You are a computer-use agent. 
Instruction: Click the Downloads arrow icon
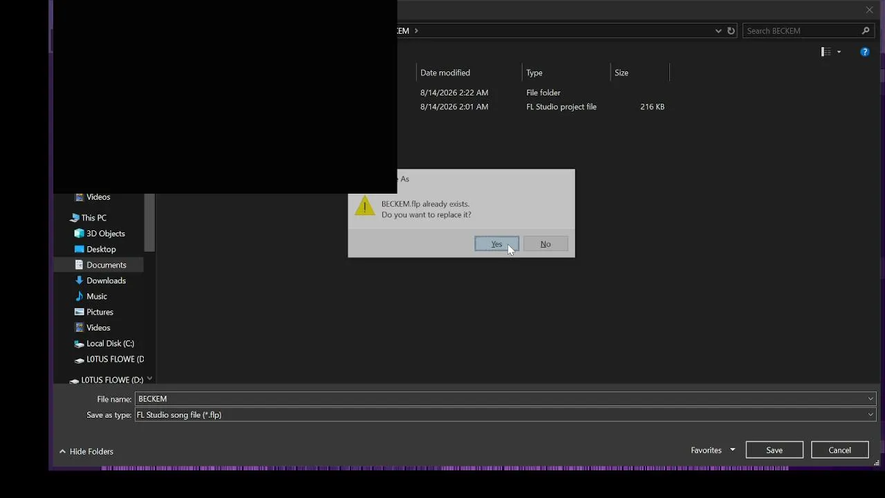79,281
